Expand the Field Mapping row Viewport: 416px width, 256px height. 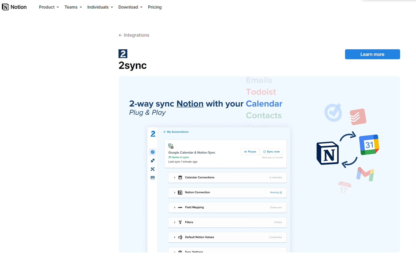[227, 207]
